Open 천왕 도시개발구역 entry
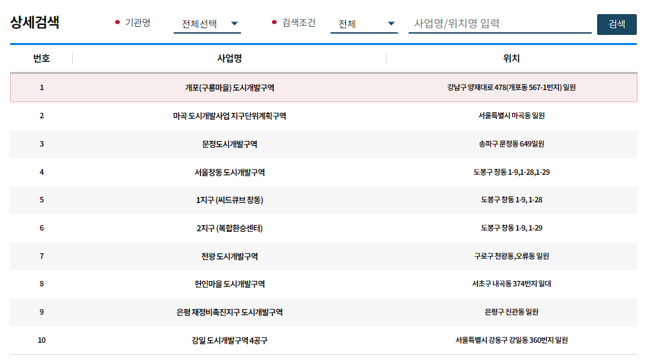Screen dimensions: 653x363 [x=230, y=257]
